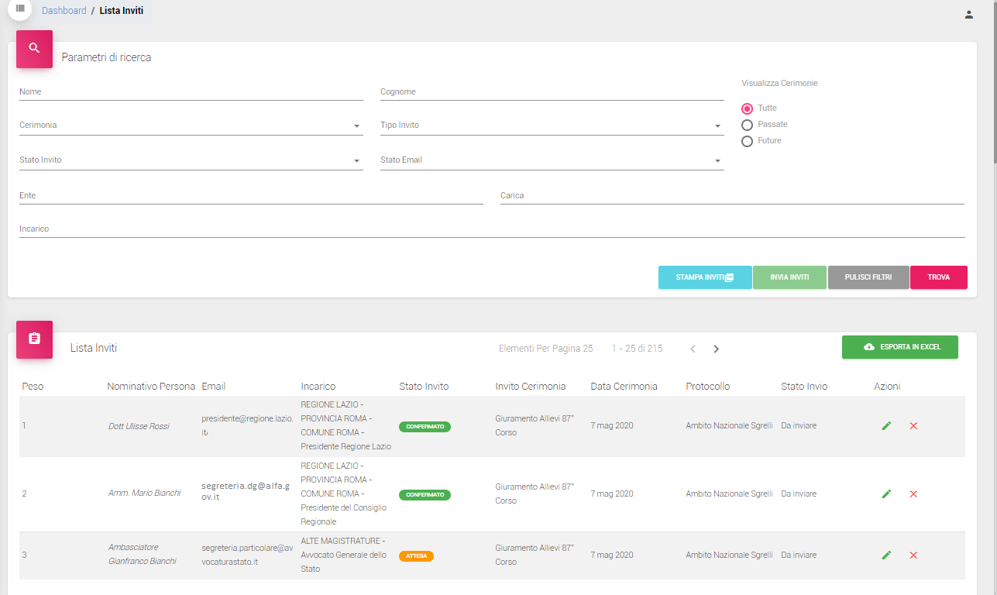The height and width of the screenshot is (595, 997).
Task: Delete the Dott Ulisse Rossi invitation
Action: tap(913, 425)
